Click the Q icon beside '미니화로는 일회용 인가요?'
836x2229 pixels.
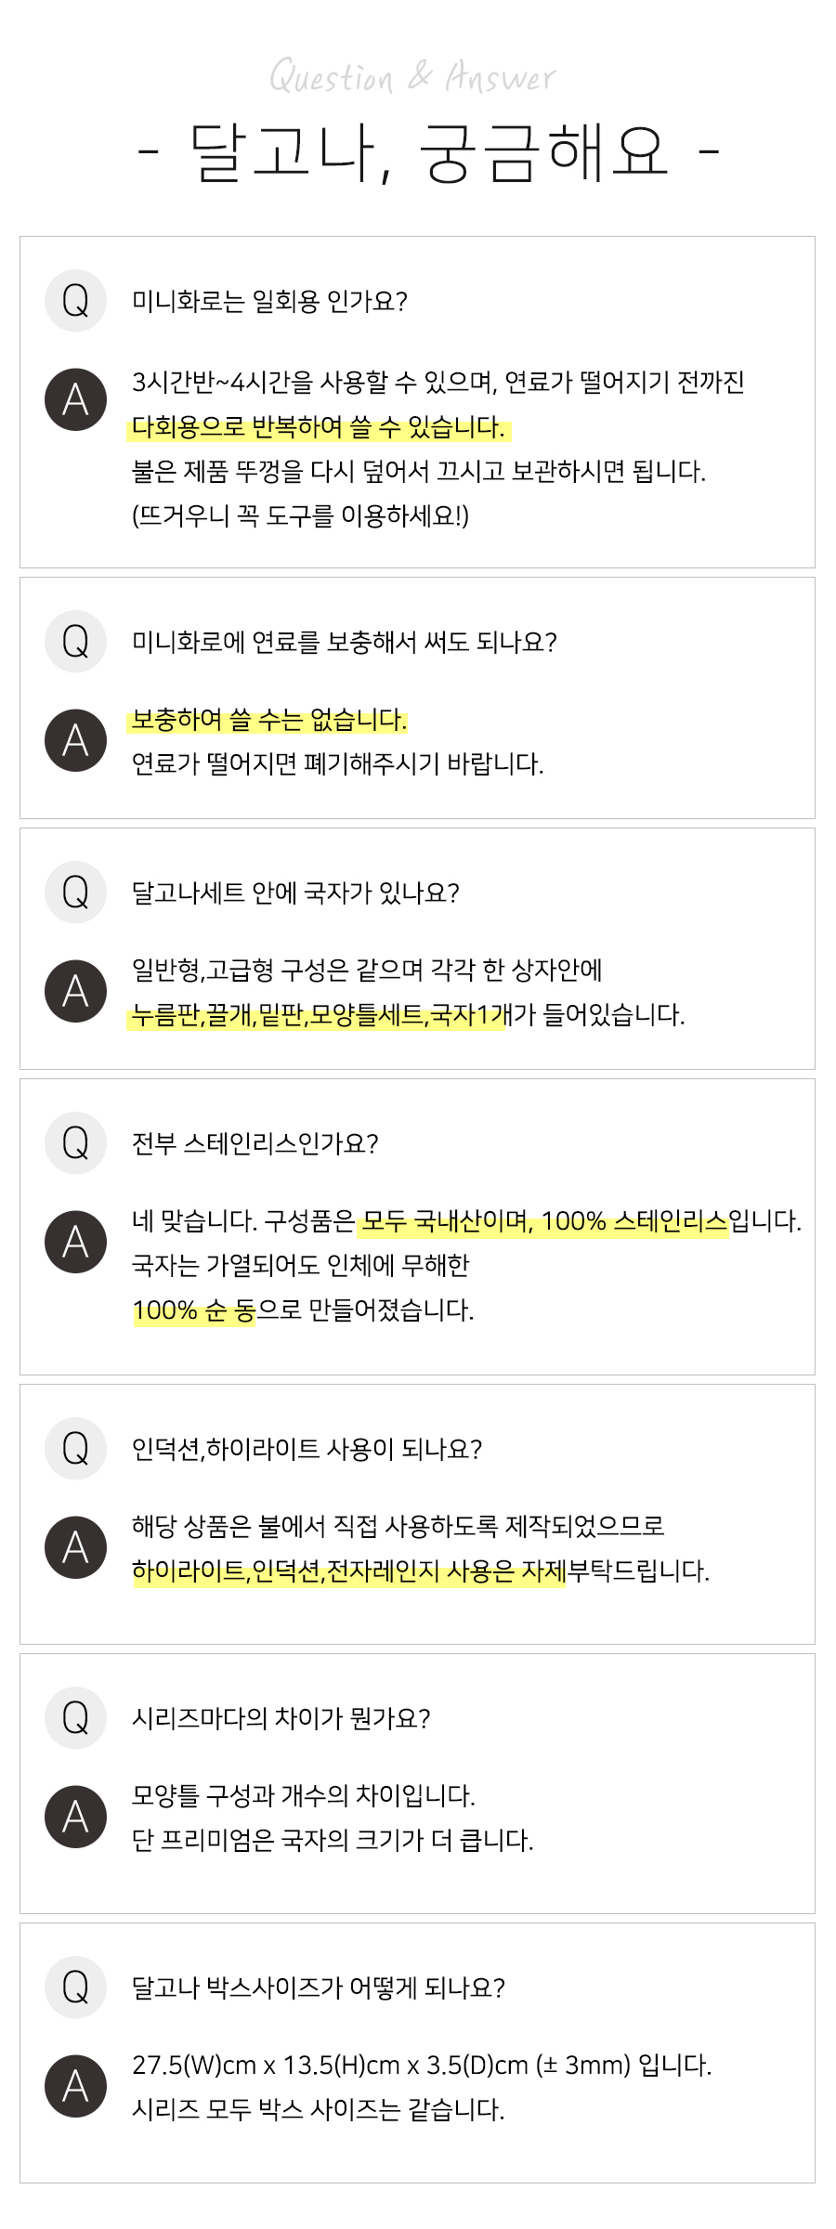click(75, 301)
